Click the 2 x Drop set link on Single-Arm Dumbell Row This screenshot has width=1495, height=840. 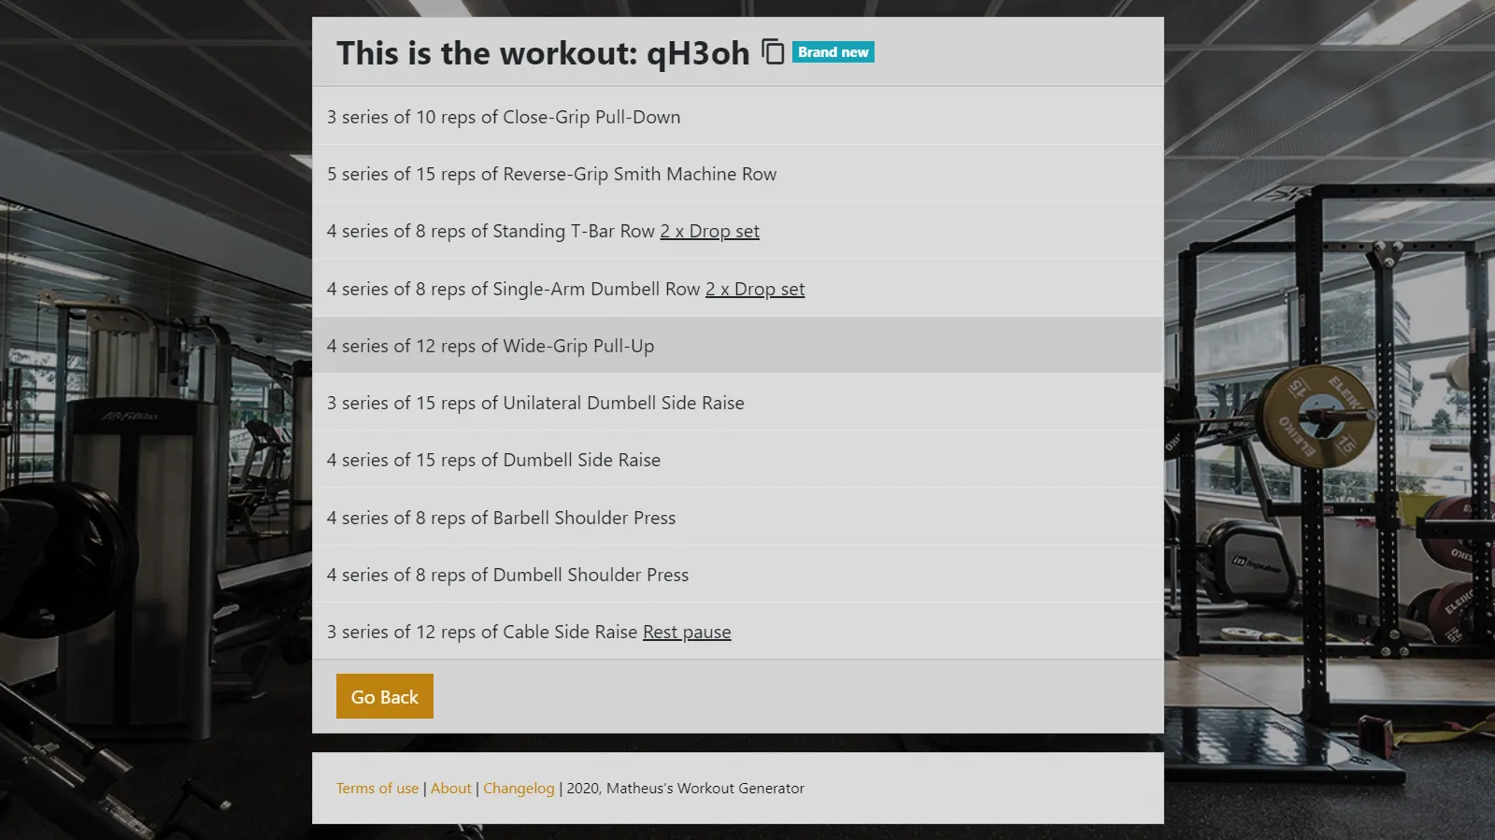pos(755,289)
